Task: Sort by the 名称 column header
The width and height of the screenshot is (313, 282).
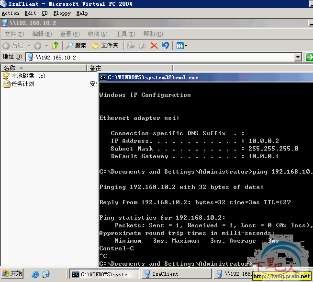Action: pyautogui.click(x=44, y=68)
